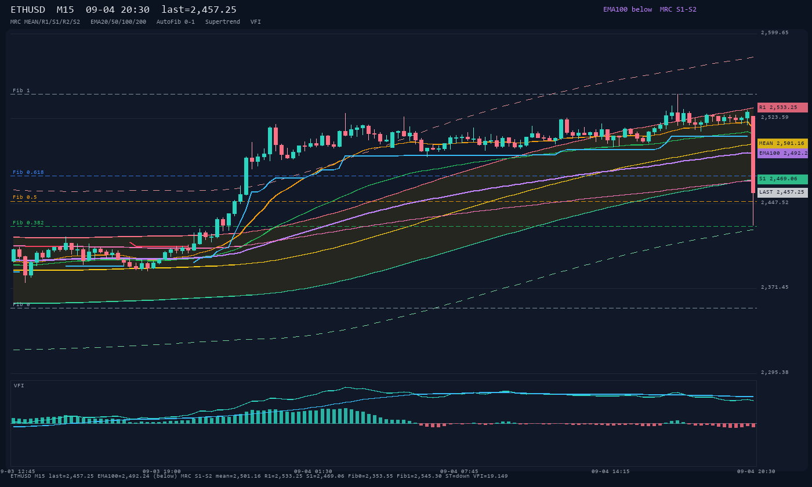The width and height of the screenshot is (812, 487).
Task: Click the Fib 0.618 level label
Action: 28,173
